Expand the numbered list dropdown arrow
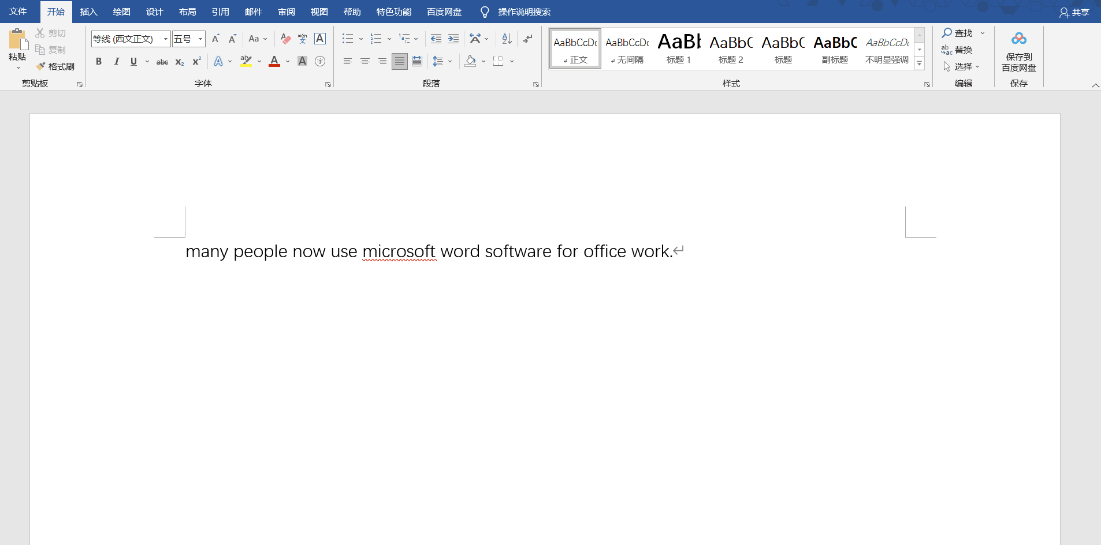Viewport: 1101px width, 545px height. coord(389,39)
